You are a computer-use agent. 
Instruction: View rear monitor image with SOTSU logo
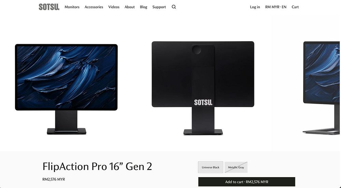click(203, 88)
